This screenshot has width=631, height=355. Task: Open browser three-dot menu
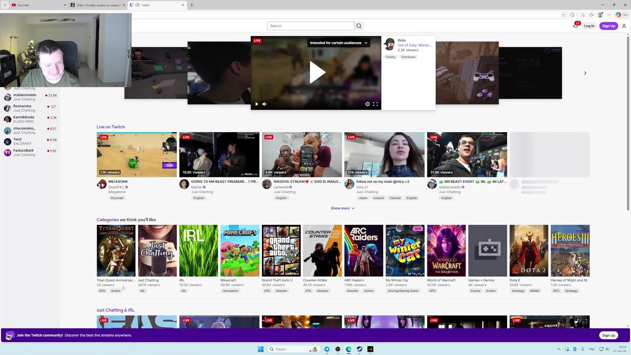click(x=609, y=15)
